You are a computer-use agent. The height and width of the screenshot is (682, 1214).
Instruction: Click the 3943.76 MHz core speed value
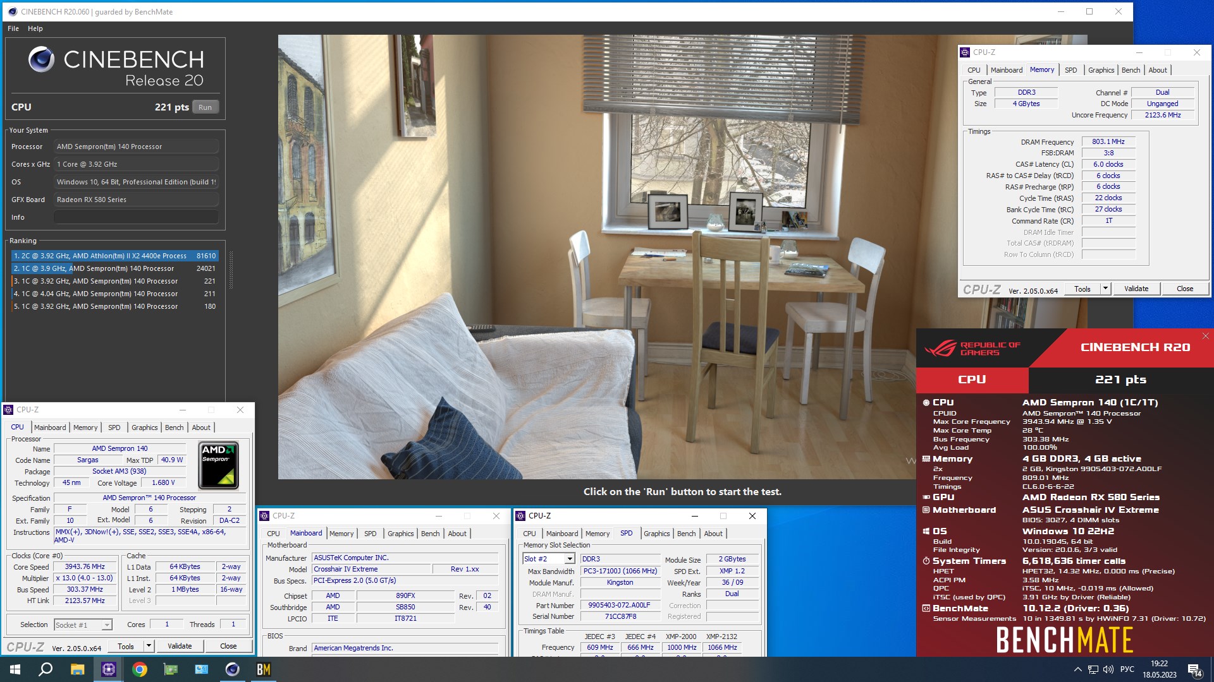[x=85, y=566]
